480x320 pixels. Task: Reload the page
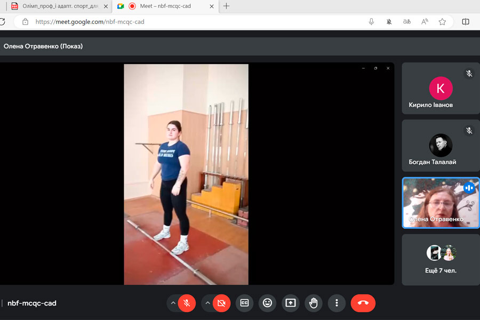pos(2,22)
